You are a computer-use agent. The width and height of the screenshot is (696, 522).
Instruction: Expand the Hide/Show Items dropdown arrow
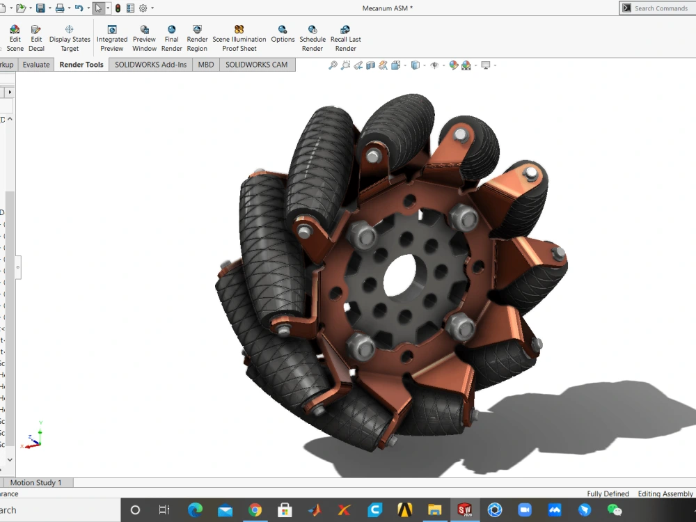pyautogui.click(x=444, y=65)
